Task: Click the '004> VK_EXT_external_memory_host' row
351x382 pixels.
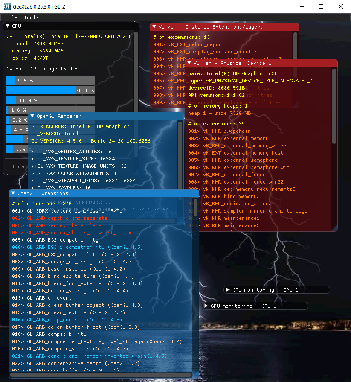Action: click(x=236, y=153)
